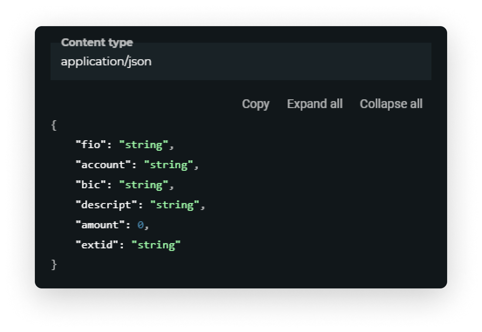
Task: Click the string value of descript
Action: (175, 205)
